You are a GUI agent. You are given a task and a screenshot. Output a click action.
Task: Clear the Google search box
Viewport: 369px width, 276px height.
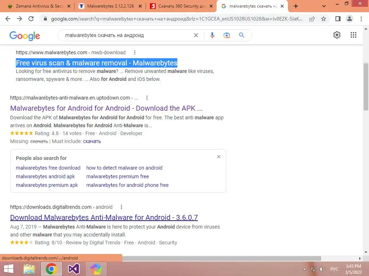(196, 35)
